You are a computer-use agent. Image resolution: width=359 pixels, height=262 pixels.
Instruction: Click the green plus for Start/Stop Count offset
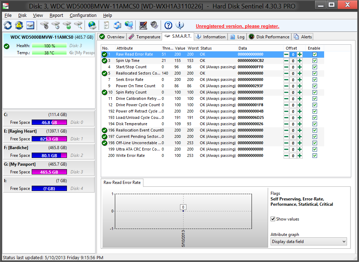(x=299, y=67)
